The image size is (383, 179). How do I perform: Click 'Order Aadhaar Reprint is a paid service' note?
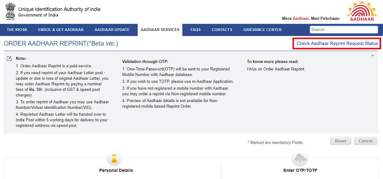(54, 66)
